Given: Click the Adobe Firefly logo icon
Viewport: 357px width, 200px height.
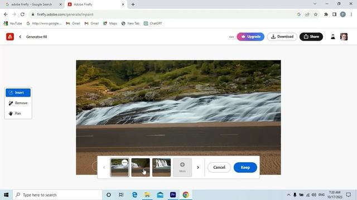Looking at the screenshot, I should (x=10, y=37).
